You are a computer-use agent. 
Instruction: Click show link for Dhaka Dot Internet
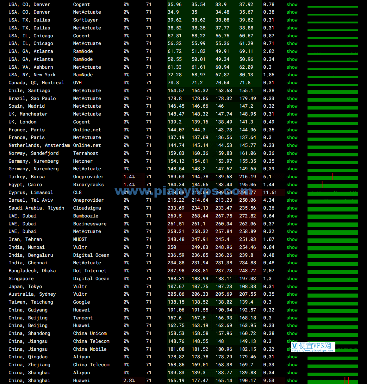click(x=292, y=271)
